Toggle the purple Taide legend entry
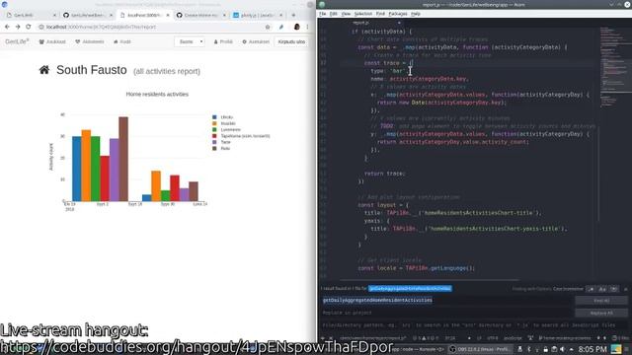This screenshot has height=355, width=632. pos(221,142)
